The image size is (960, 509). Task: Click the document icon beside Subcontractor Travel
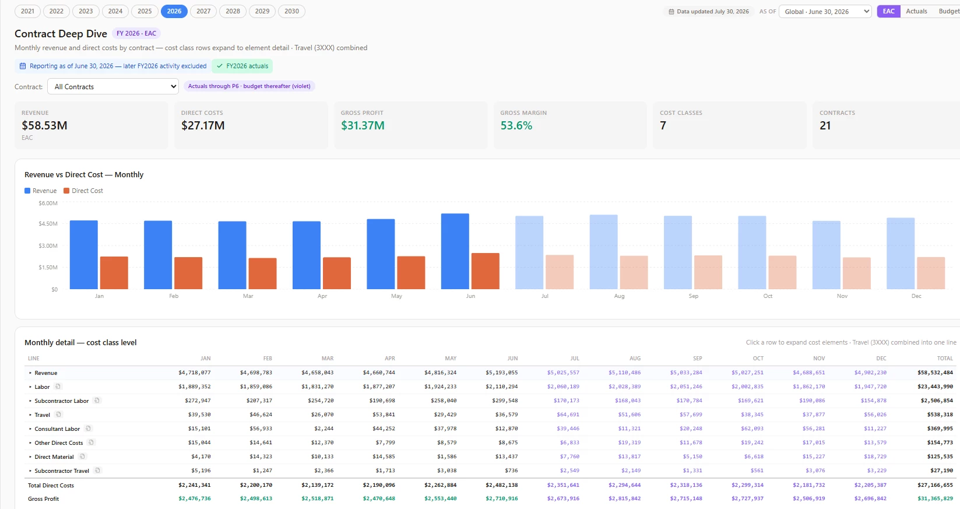[97, 471]
